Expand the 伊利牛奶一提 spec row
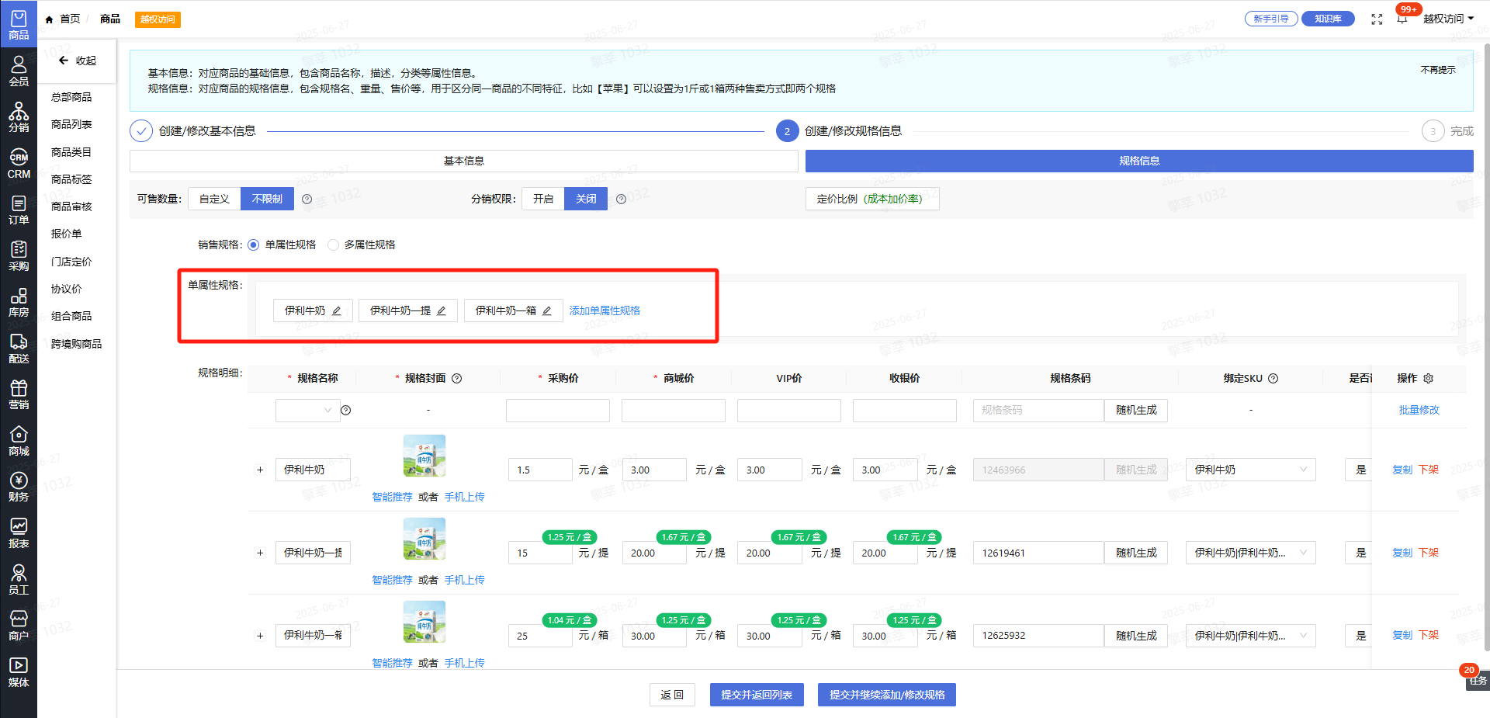 260,553
